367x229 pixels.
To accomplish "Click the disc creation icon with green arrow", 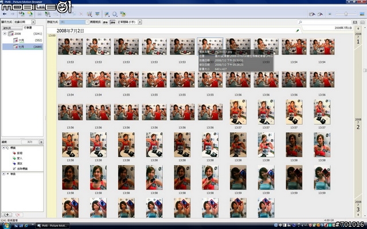I will pos(48,14).
